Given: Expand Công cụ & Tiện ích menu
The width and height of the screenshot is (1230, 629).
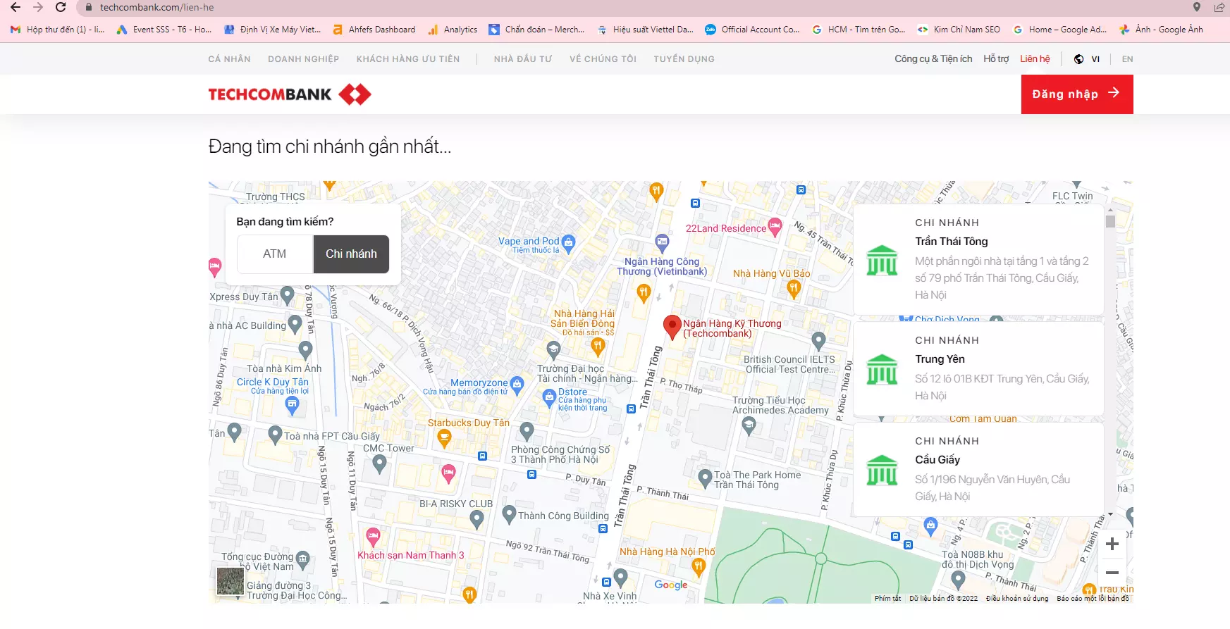Looking at the screenshot, I should pyautogui.click(x=933, y=59).
